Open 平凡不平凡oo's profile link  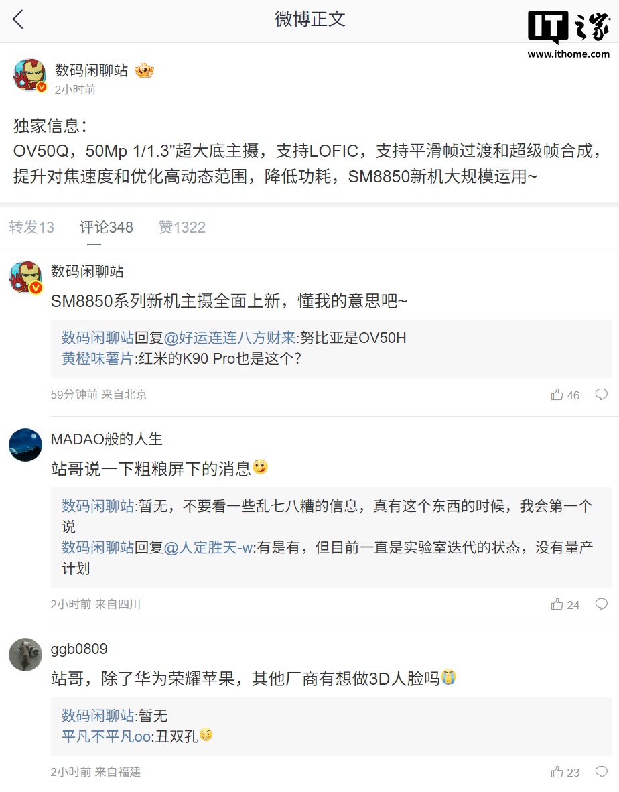coord(106,736)
